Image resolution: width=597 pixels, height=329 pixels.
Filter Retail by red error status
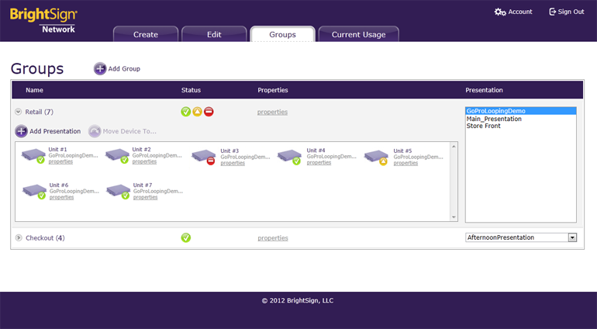tap(209, 112)
